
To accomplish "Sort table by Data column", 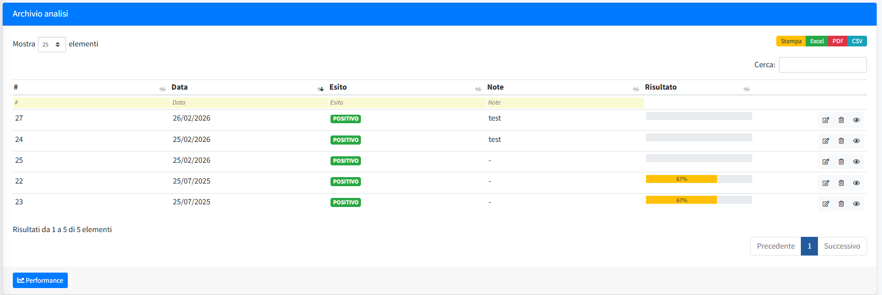I will (179, 87).
